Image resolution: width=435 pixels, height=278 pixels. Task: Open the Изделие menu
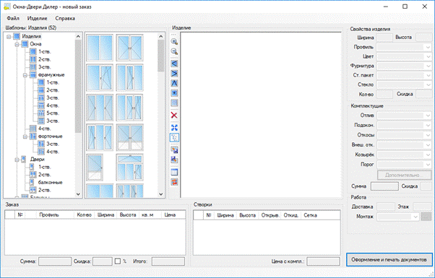point(37,18)
